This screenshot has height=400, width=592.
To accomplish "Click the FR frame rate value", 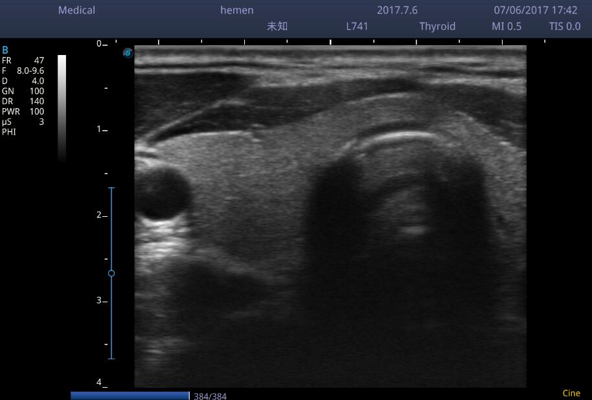I will click(23, 60).
